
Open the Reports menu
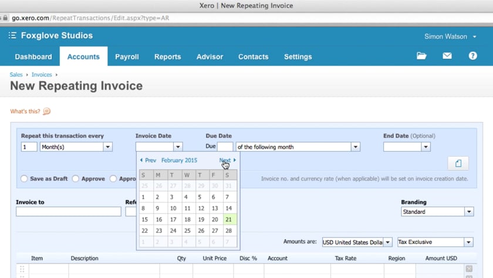tap(168, 56)
